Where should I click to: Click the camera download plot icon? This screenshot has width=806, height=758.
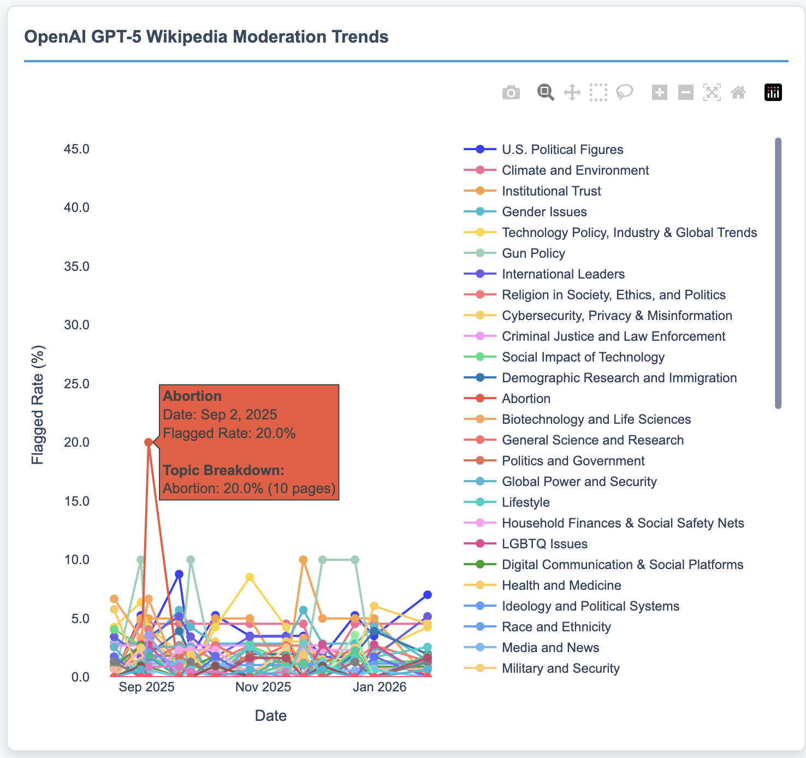coord(511,93)
